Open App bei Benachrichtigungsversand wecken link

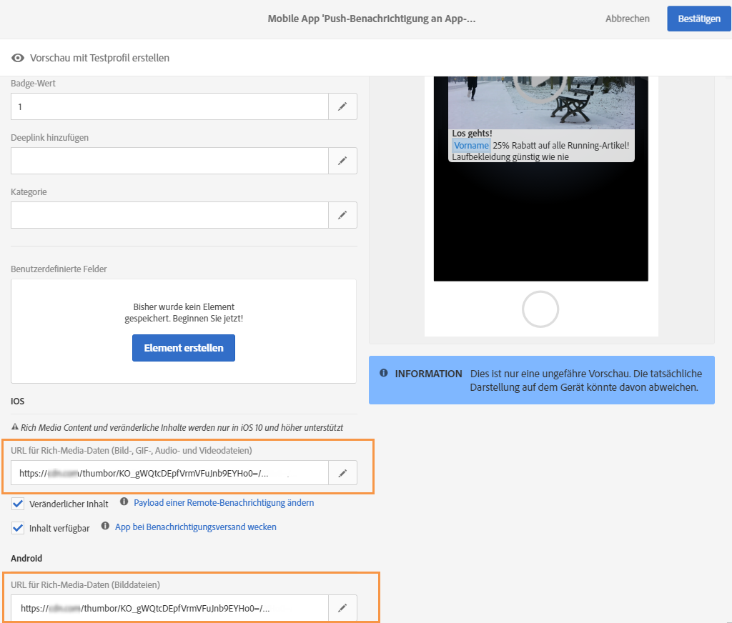pyautogui.click(x=196, y=527)
